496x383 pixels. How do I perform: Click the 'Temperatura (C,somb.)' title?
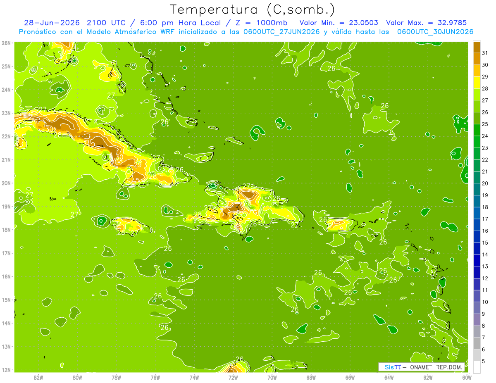click(x=252, y=10)
